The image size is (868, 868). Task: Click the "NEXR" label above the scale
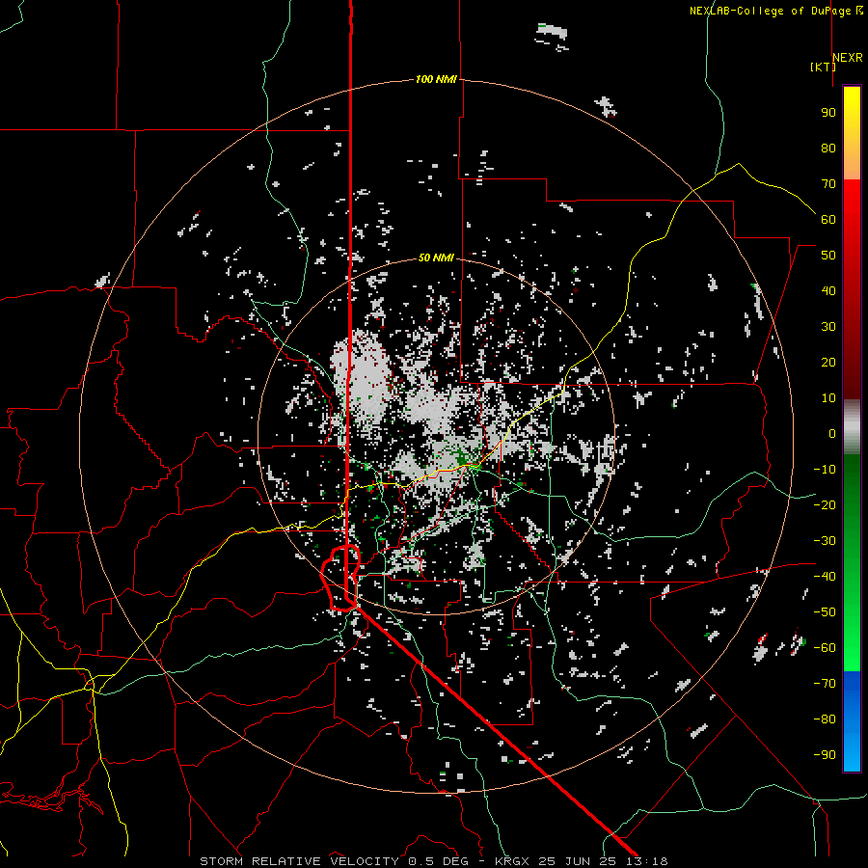[x=848, y=58]
